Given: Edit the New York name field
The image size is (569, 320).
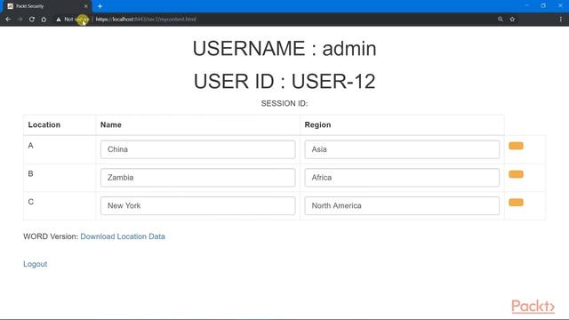Looking at the screenshot, I should (x=197, y=205).
